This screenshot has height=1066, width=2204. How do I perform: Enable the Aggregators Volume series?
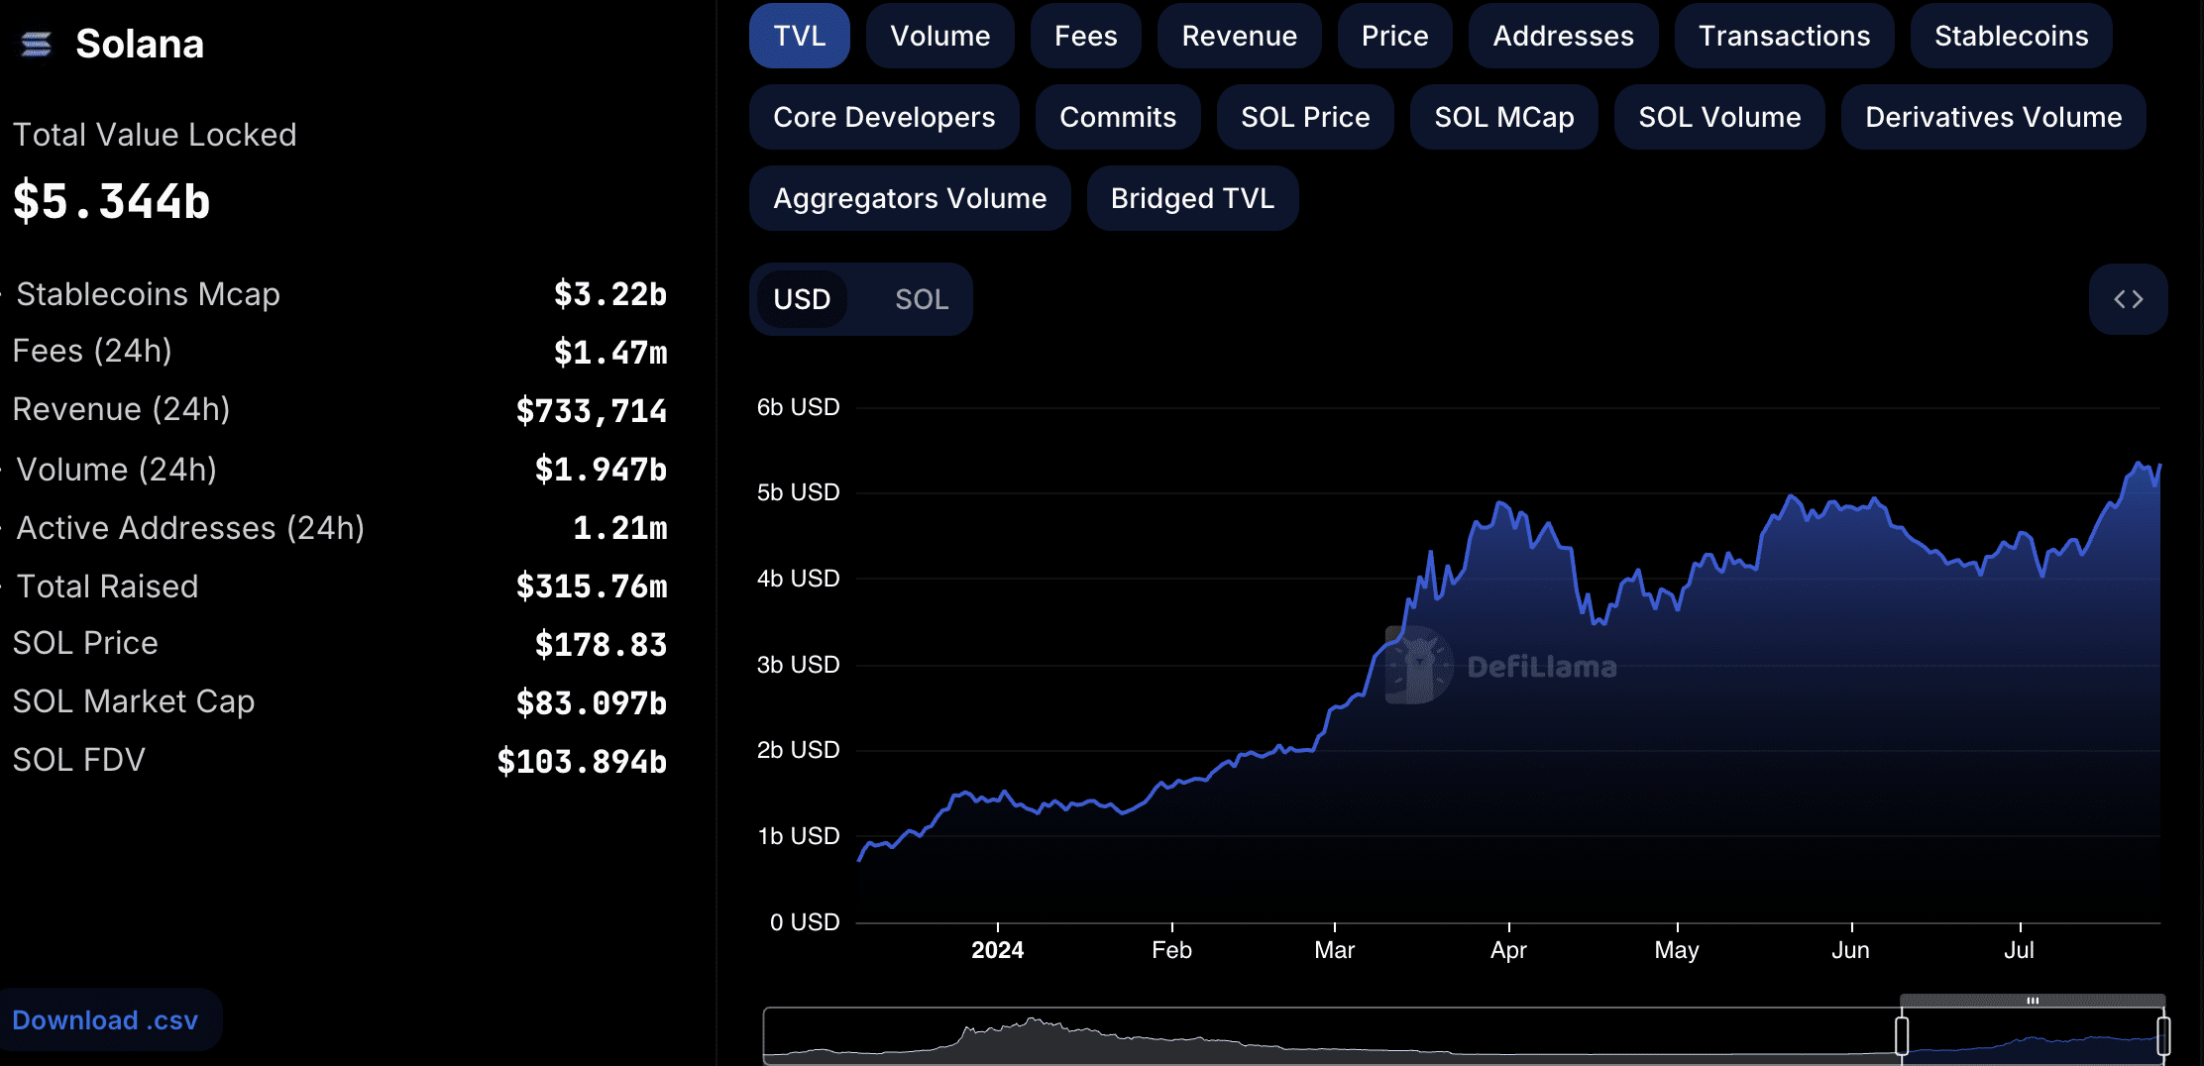[910, 198]
